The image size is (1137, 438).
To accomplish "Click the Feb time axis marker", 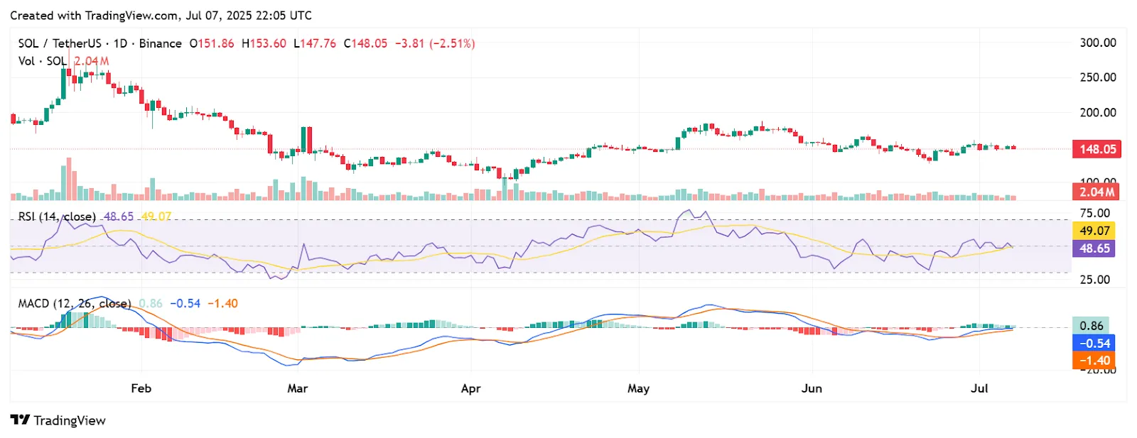I will tap(141, 388).
